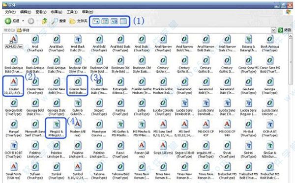The image size is (295, 183).
Task: Select the Batang & BatangChe font
Action: coord(248,43)
